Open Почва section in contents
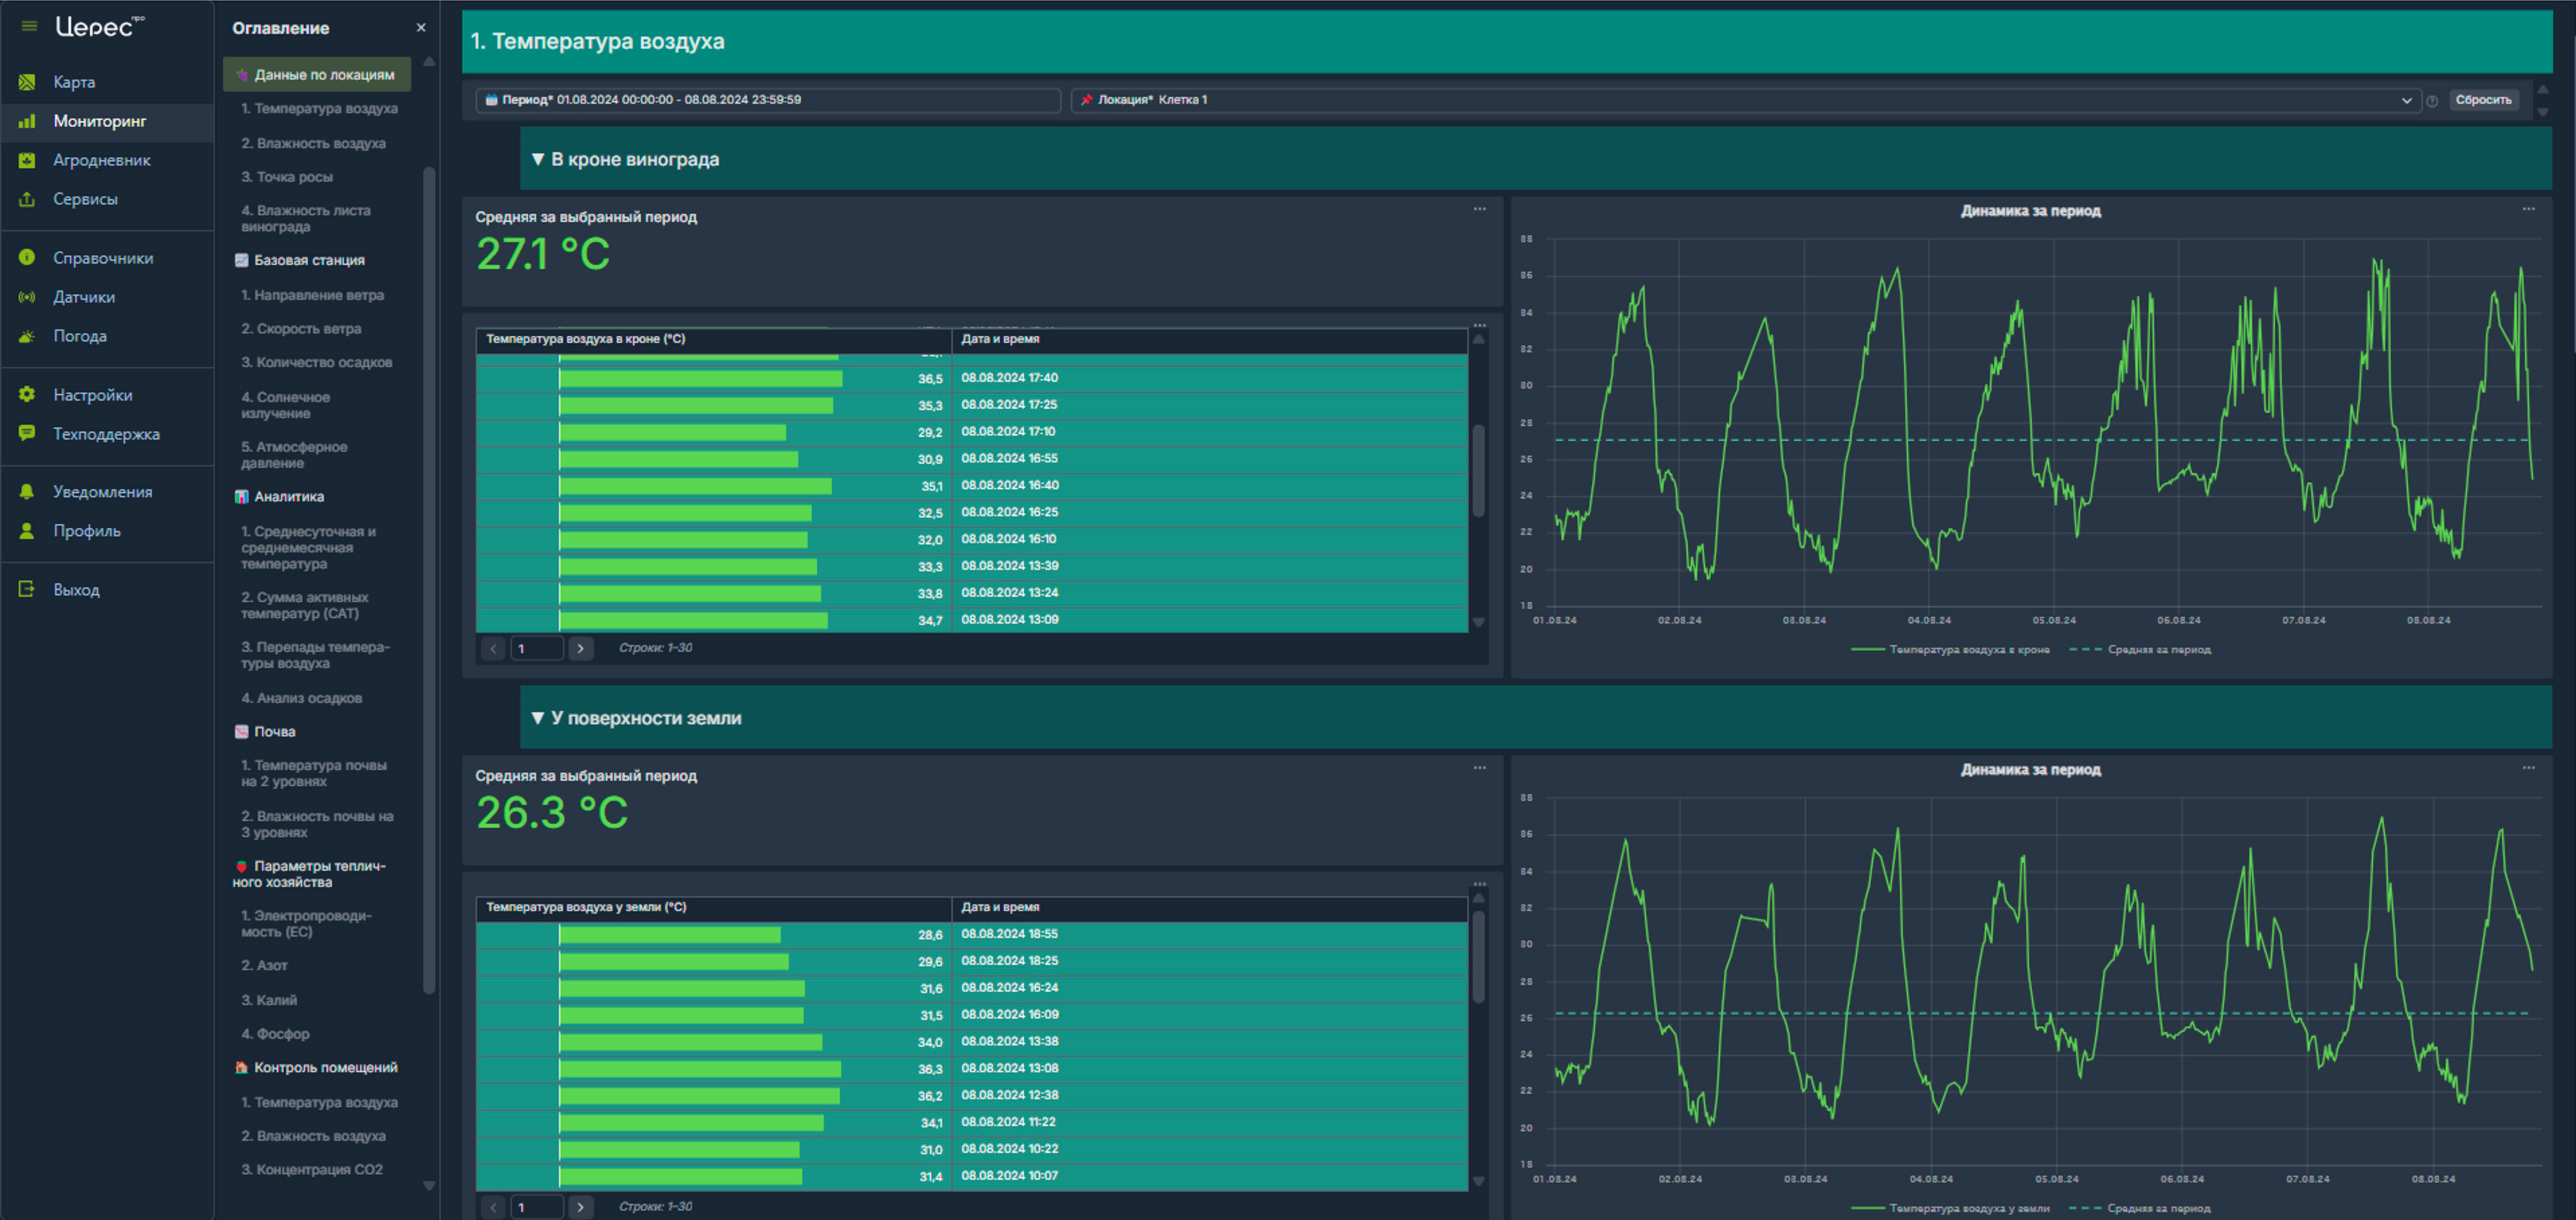This screenshot has height=1220, width=2576. coord(274,732)
